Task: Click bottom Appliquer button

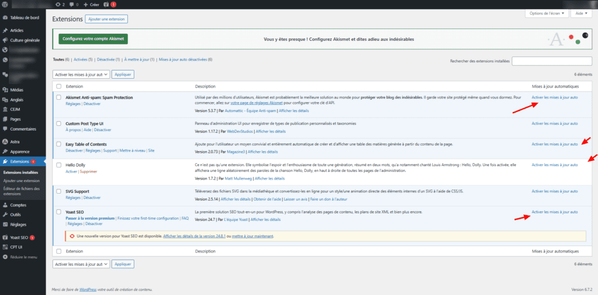Action: point(123,264)
